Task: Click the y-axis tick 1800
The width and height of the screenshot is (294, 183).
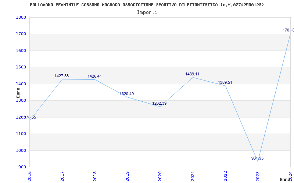Action: (21, 17)
